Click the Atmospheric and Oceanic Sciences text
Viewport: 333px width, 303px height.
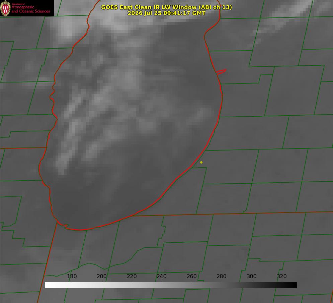tap(30, 9)
